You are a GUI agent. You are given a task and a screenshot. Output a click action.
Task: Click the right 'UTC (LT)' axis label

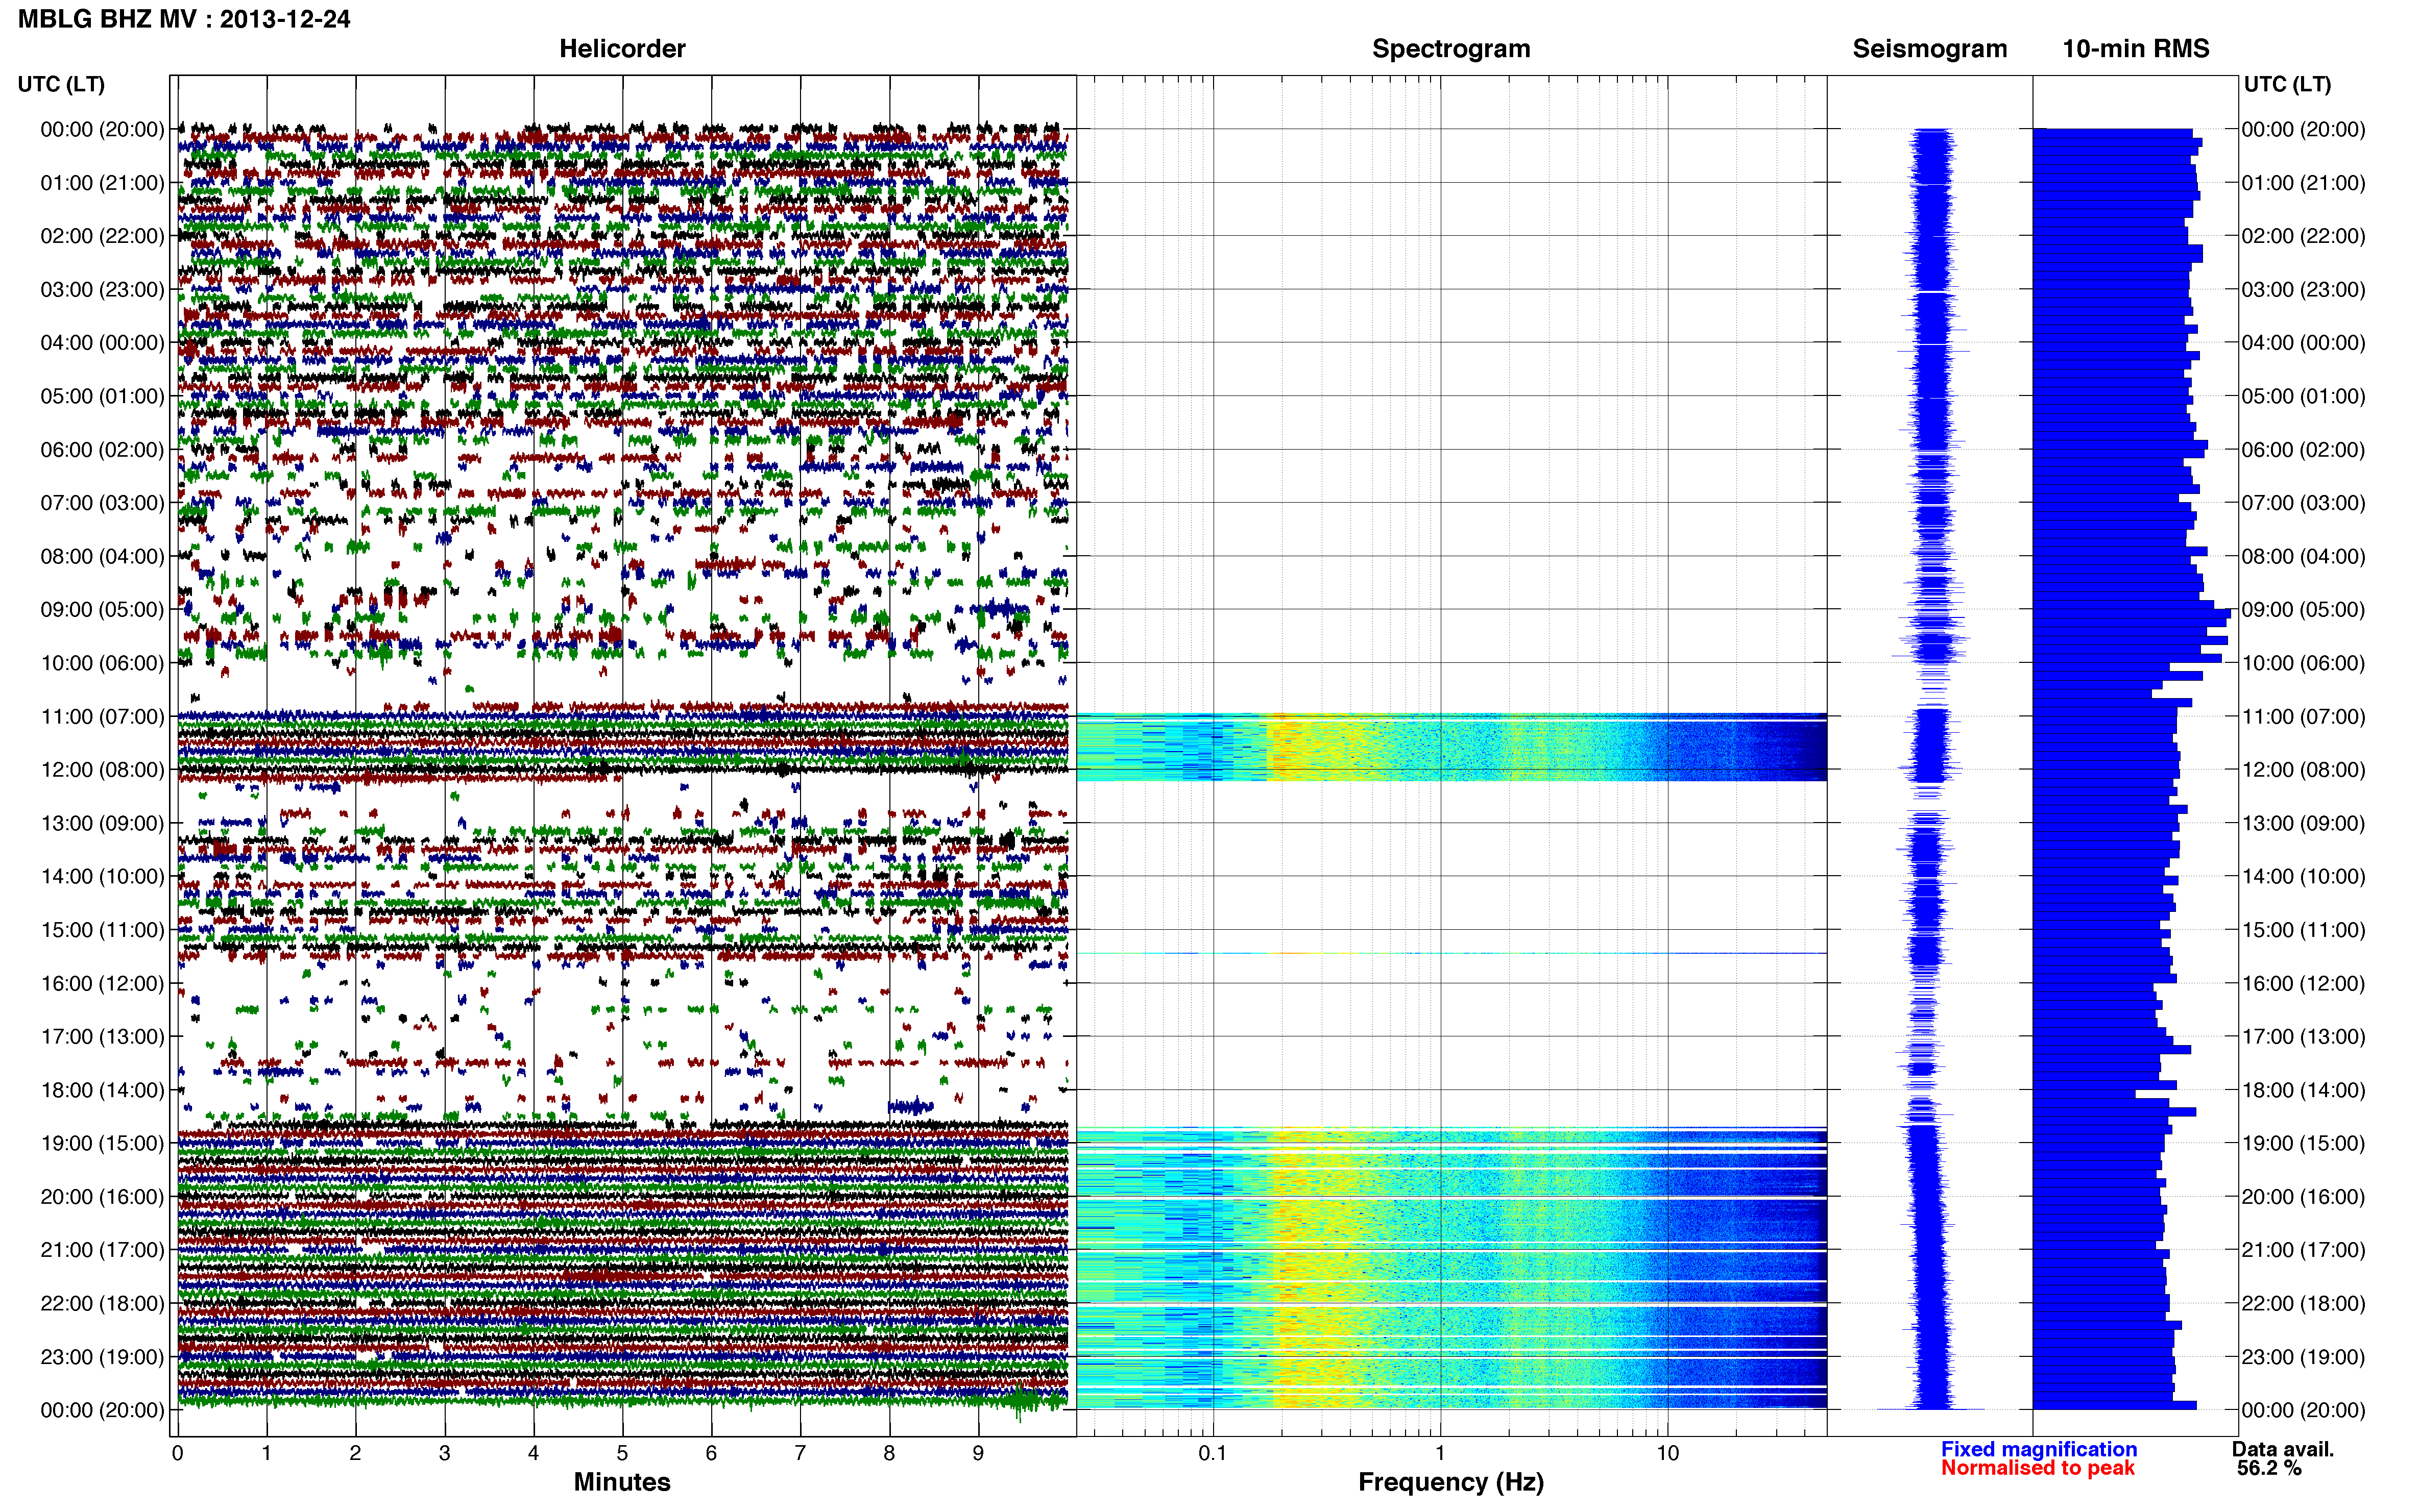coord(2287,84)
